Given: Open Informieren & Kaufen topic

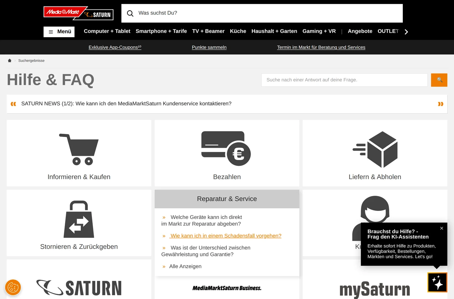Looking at the screenshot, I should click(79, 177).
